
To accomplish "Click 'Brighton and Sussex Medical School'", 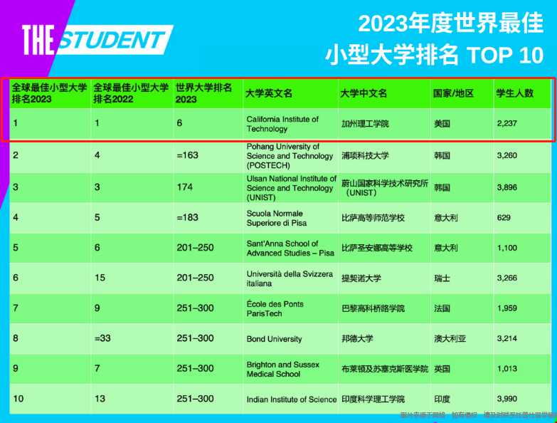I will click(x=282, y=370).
